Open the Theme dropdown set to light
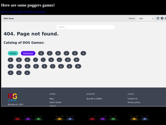 (145, 19)
